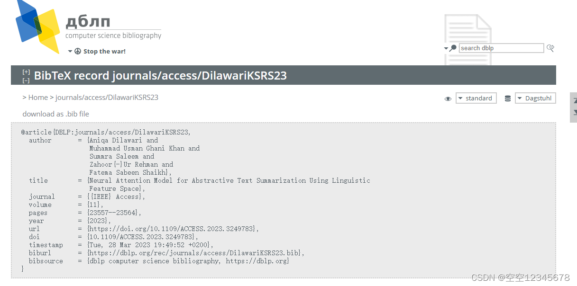Image resolution: width=577 pixels, height=286 pixels.
Task: Go to Home in the breadcrumb
Action: pyautogui.click(x=37, y=97)
